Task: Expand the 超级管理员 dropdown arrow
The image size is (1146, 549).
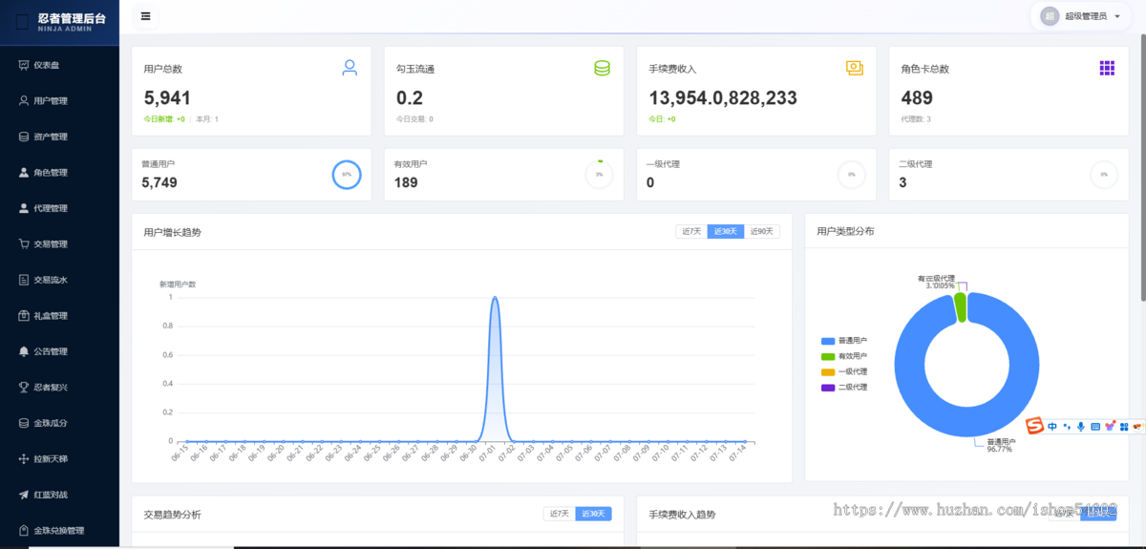Action: [x=1117, y=16]
